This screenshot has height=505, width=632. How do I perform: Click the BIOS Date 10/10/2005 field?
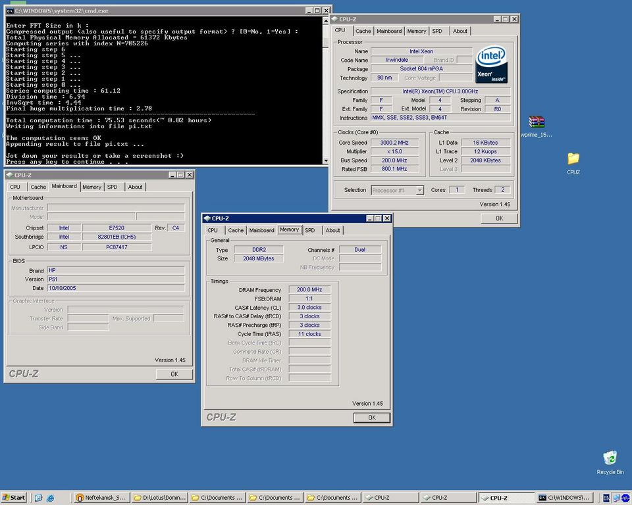pyautogui.click(x=116, y=288)
